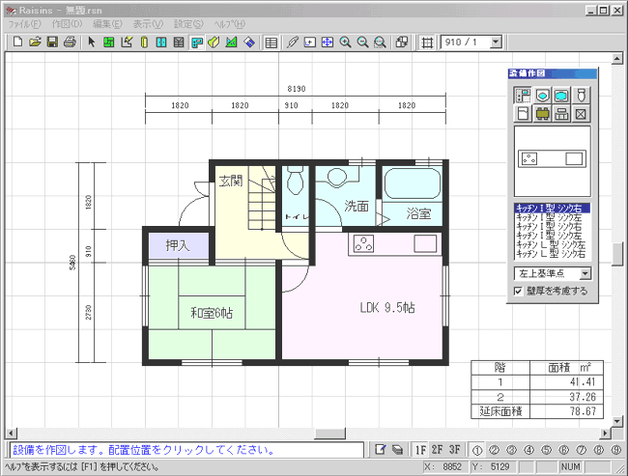Select the toilet icon in equipment panel
The image size is (628, 476).
tap(581, 96)
